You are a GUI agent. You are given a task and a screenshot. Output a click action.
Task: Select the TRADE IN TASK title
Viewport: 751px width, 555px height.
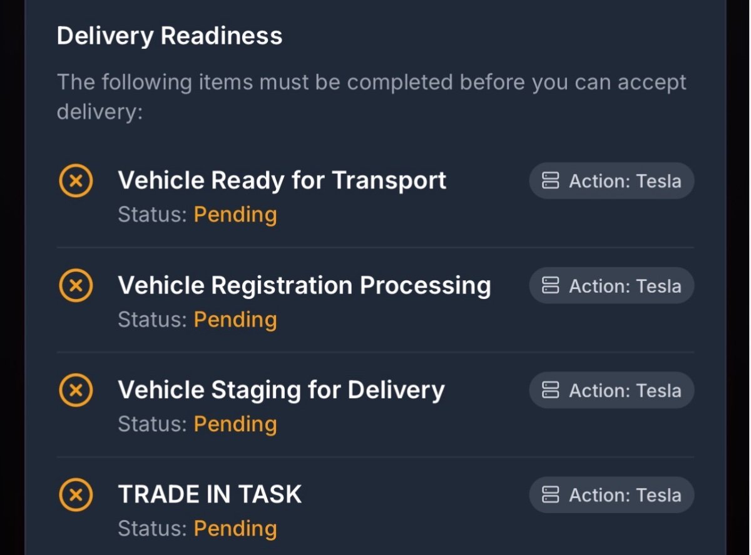tap(210, 495)
